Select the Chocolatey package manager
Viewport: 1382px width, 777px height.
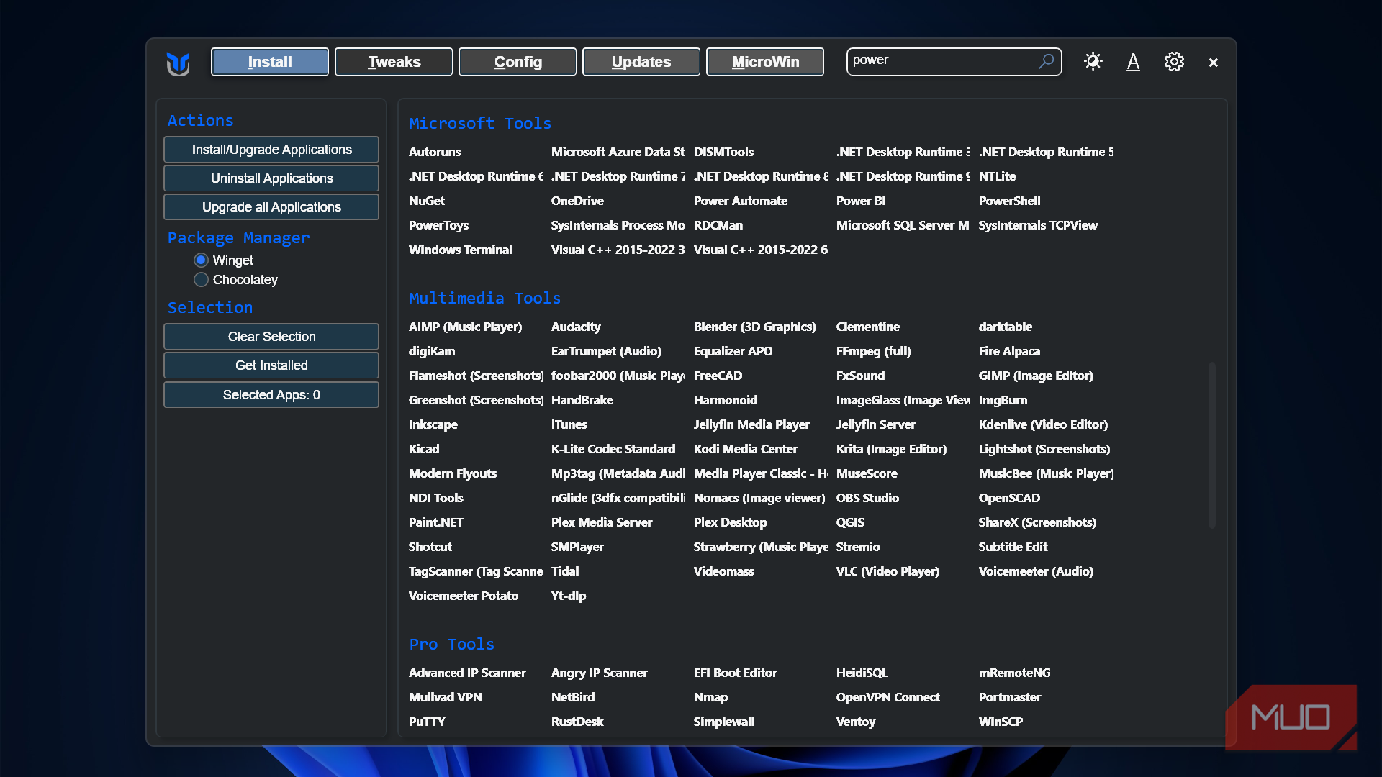(235, 279)
